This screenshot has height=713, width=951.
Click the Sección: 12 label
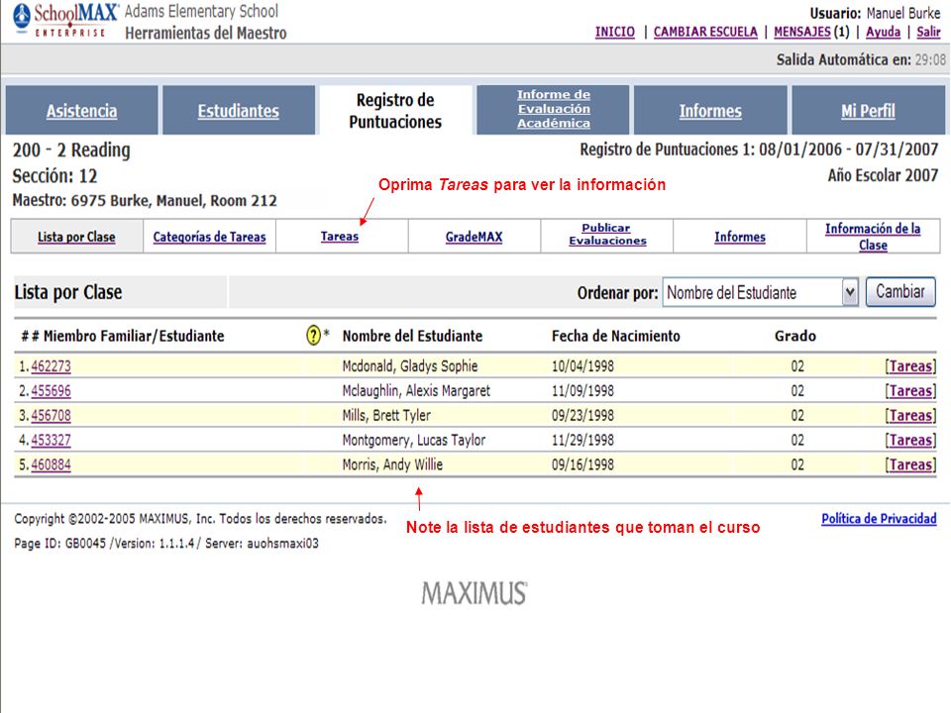click(x=54, y=176)
